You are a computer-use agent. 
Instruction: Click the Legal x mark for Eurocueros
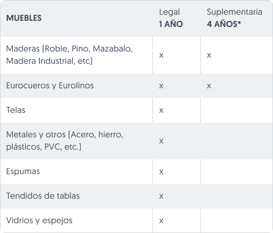point(161,86)
